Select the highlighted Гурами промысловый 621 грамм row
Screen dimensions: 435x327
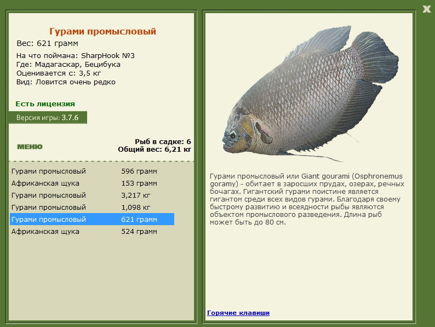pyautogui.click(x=92, y=219)
